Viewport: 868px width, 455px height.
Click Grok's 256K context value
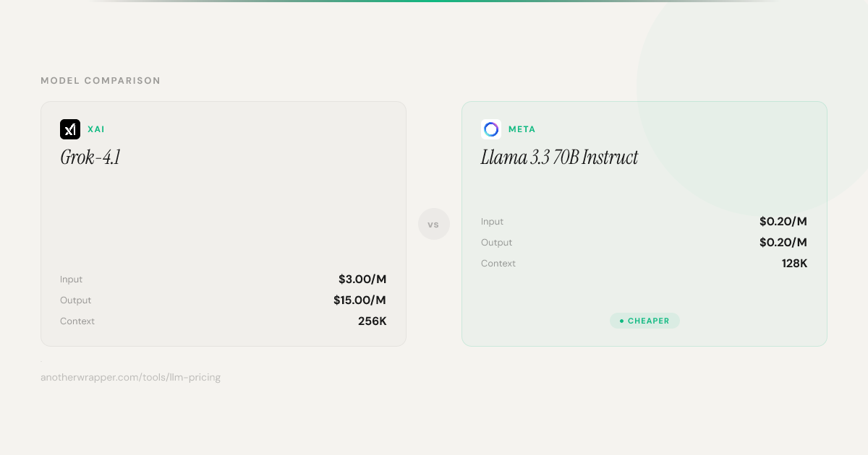tap(372, 321)
